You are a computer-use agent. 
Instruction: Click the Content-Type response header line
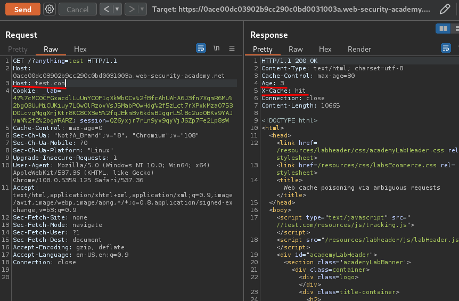point(332,68)
